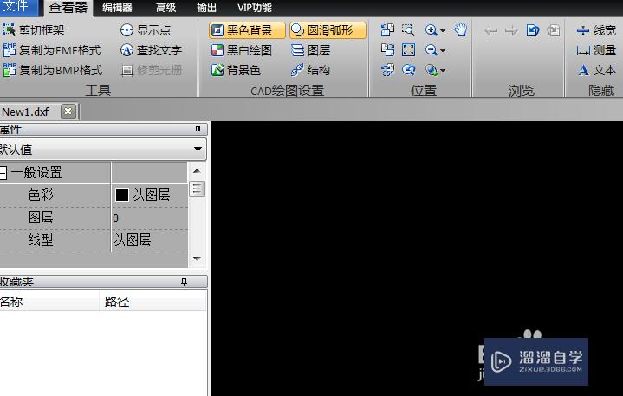Copy drawing as BMP format
The height and width of the screenshot is (396, 623).
[53, 70]
